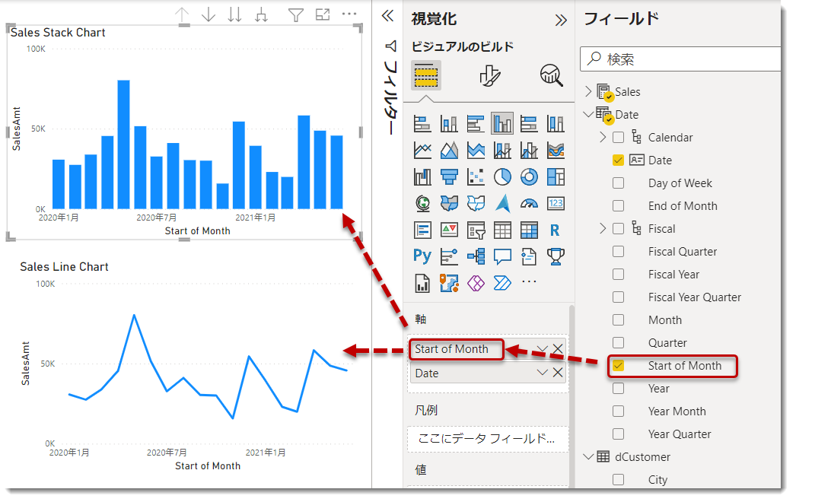
Task: Insert the globe map visual
Action: [x=422, y=203]
